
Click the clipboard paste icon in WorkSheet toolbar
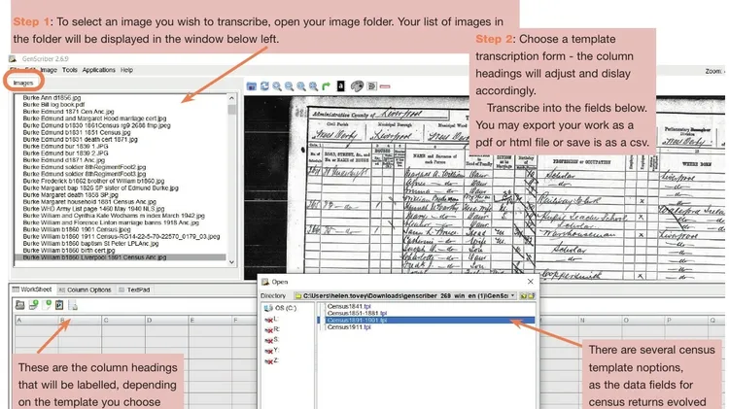[59, 305]
